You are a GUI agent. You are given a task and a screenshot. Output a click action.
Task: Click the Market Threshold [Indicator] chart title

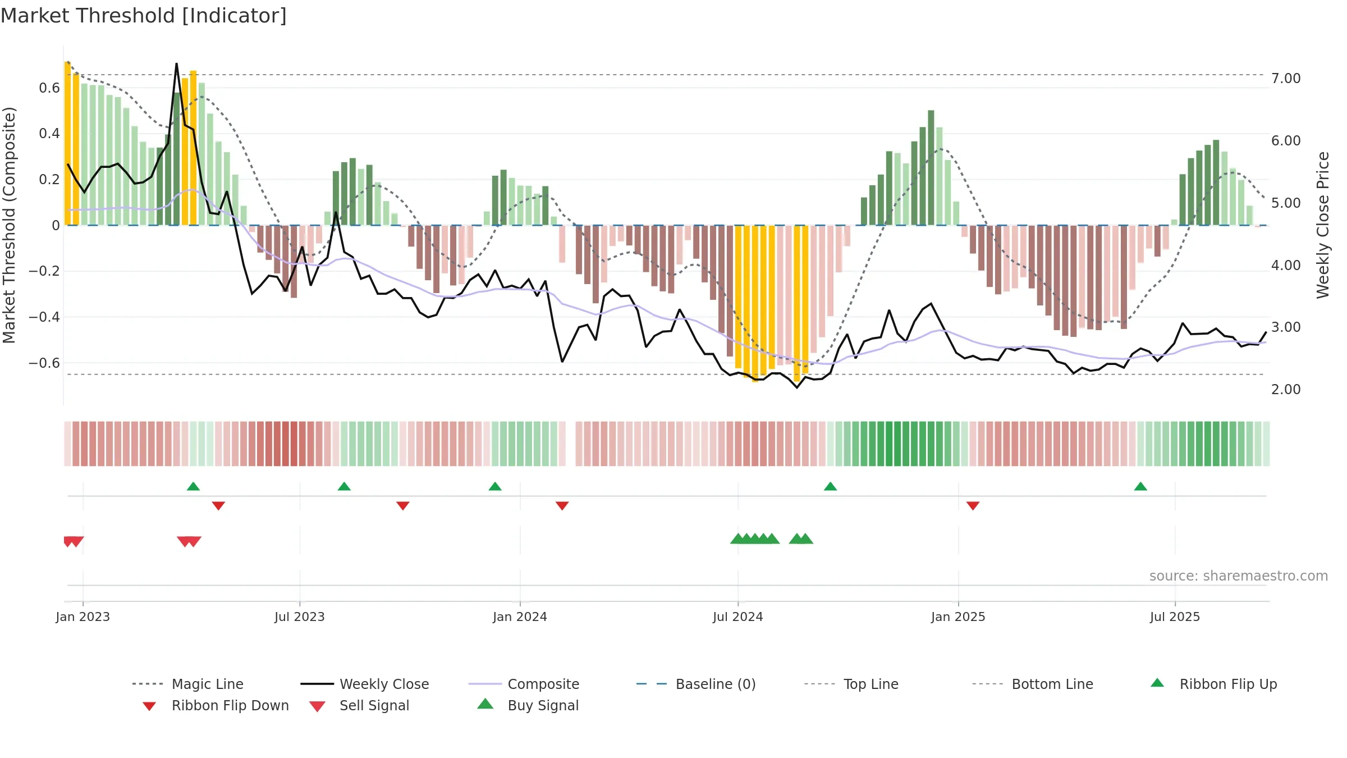click(144, 16)
